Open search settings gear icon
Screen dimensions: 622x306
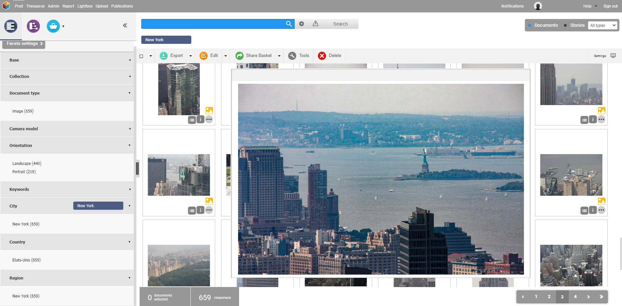[x=302, y=24]
